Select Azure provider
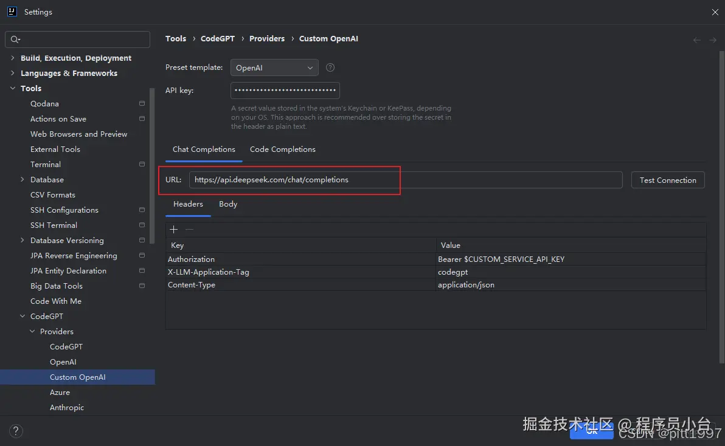Viewport: 725px width, 446px height. coord(60,393)
